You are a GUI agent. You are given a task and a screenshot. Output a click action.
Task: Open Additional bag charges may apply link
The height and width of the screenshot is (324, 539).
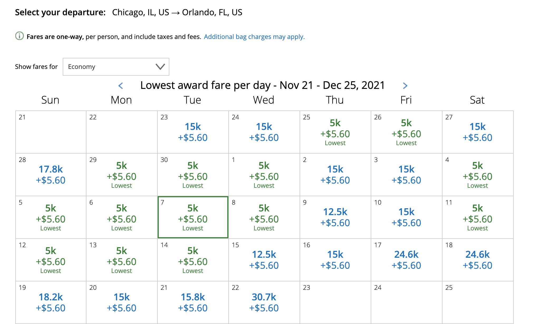click(x=254, y=37)
